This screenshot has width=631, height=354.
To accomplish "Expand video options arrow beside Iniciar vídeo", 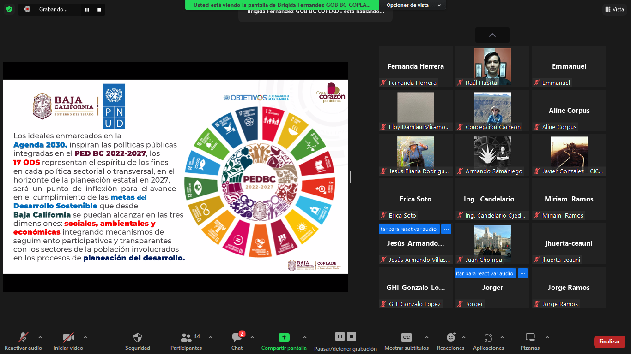I will (85, 337).
